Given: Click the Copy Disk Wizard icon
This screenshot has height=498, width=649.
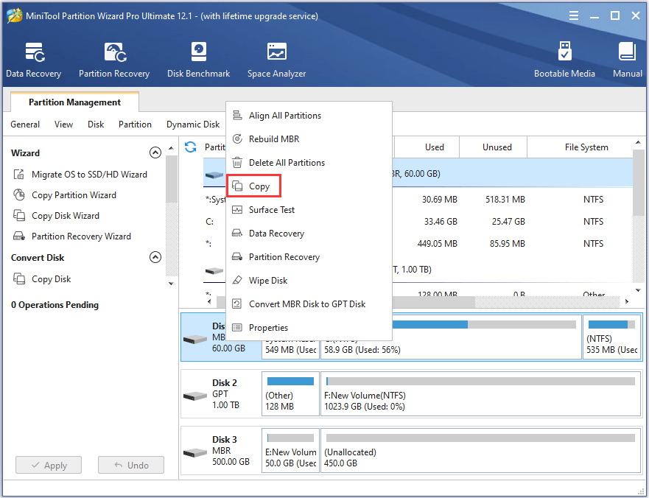Looking at the screenshot, I should pyautogui.click(x=18, y=215).
